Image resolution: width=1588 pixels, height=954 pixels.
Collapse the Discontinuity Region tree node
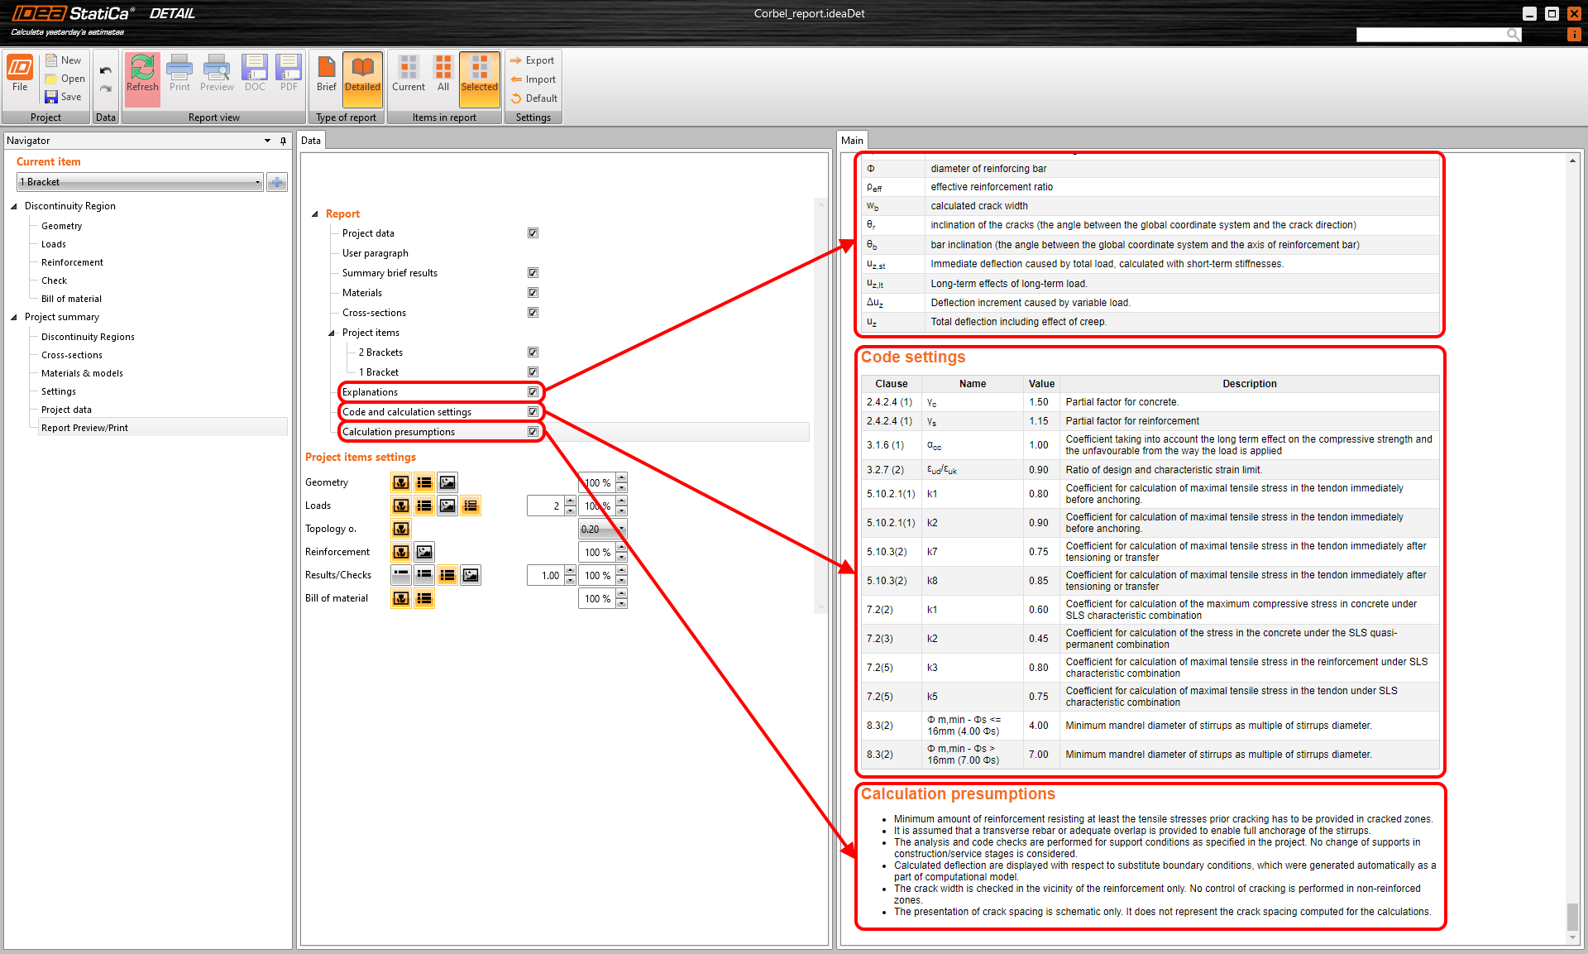point(14,206)
